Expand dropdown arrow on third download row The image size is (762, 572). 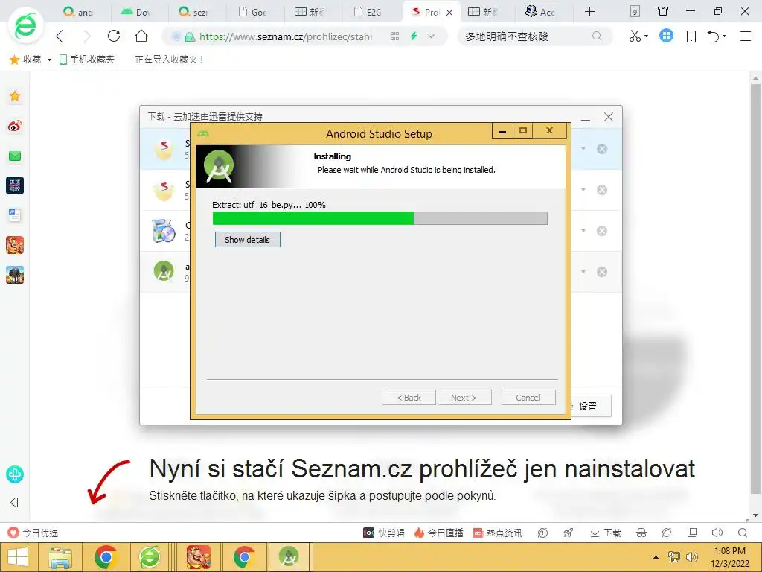[583, 231]
